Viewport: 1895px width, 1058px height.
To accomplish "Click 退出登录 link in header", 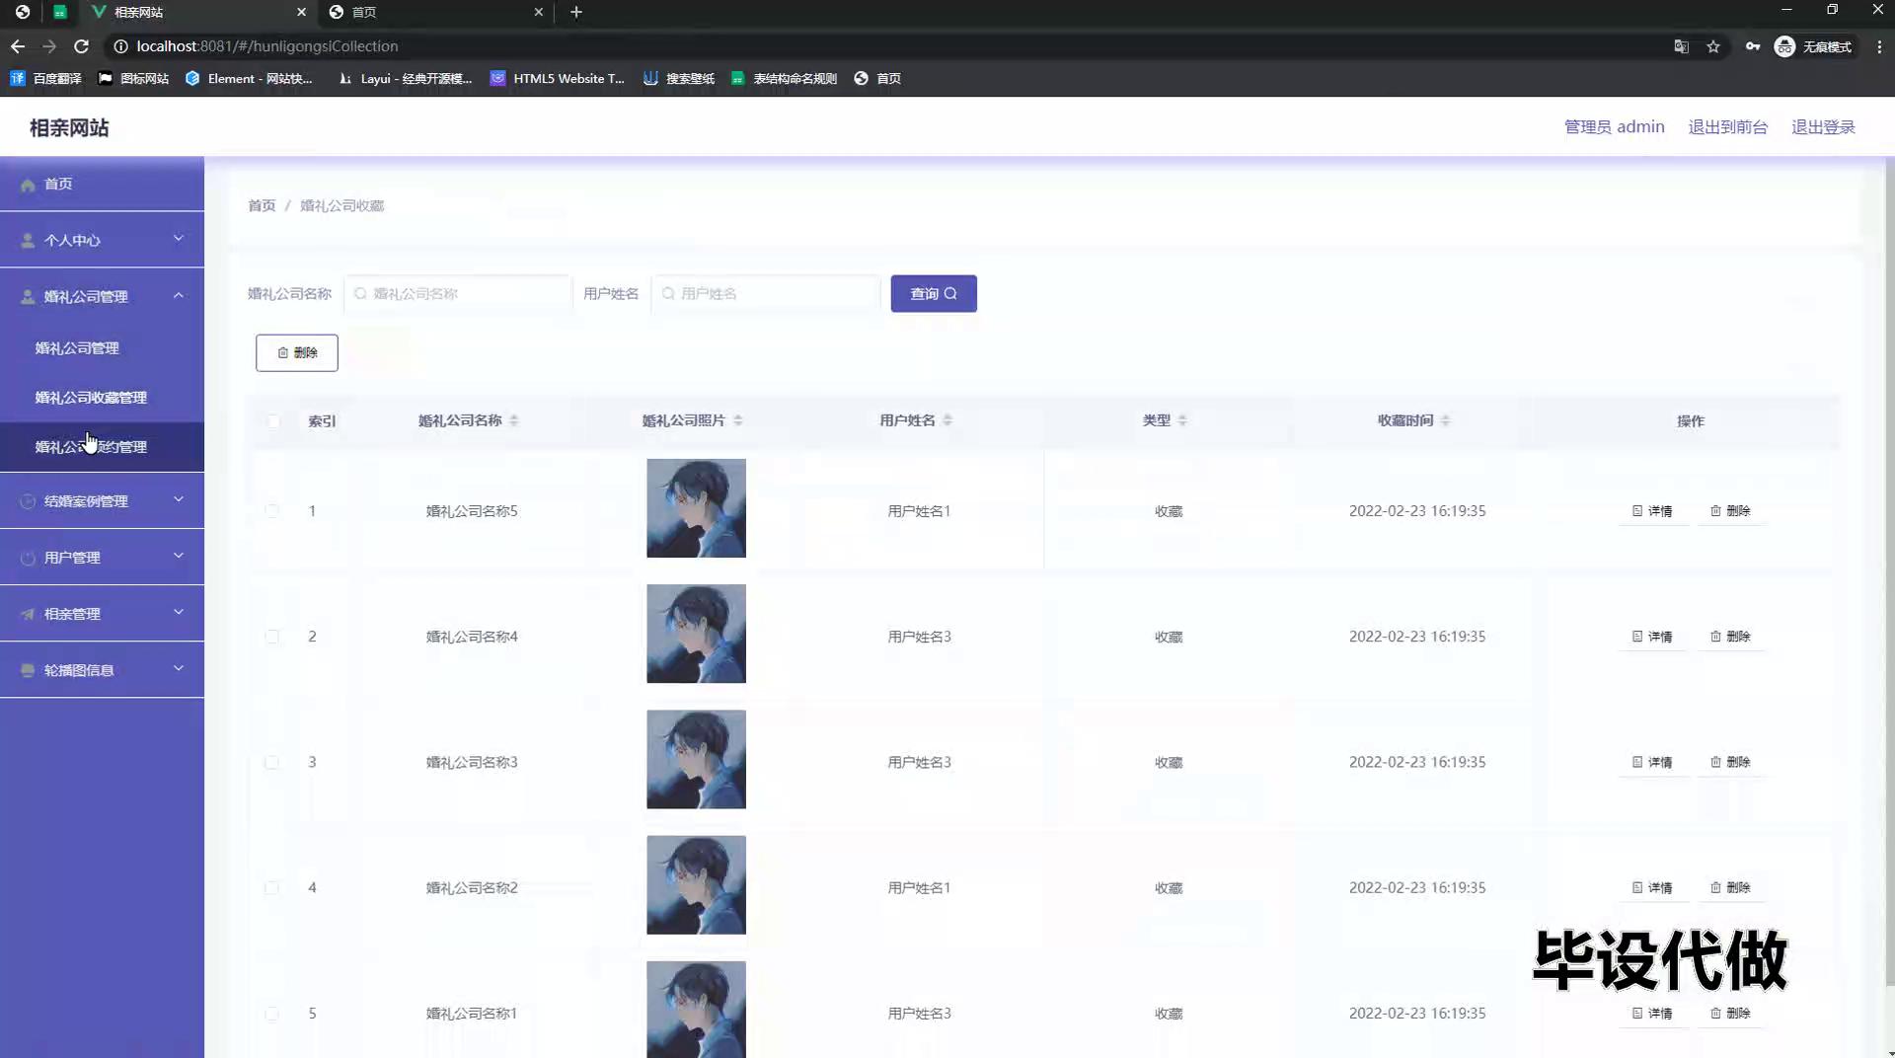I will pos(1822,127).
